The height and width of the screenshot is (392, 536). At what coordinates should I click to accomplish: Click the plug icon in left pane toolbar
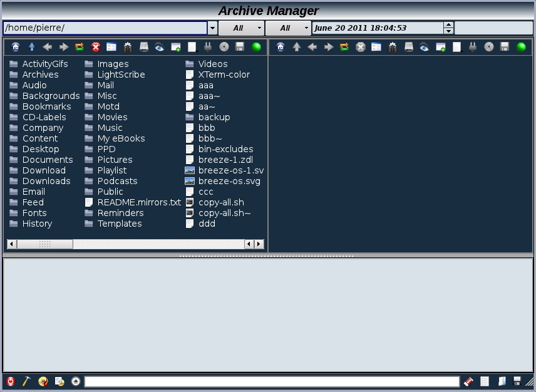(x=208, y=47)
